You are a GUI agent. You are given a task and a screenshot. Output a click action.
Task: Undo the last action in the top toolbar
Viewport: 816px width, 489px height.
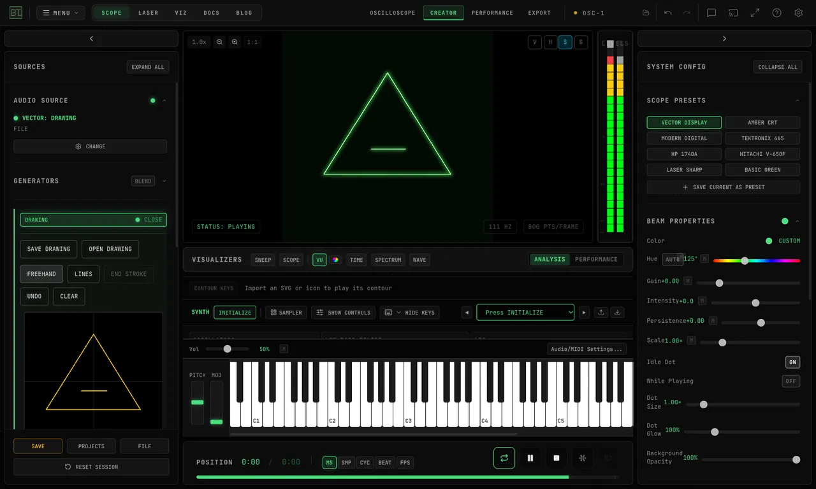tap(667, 13)
